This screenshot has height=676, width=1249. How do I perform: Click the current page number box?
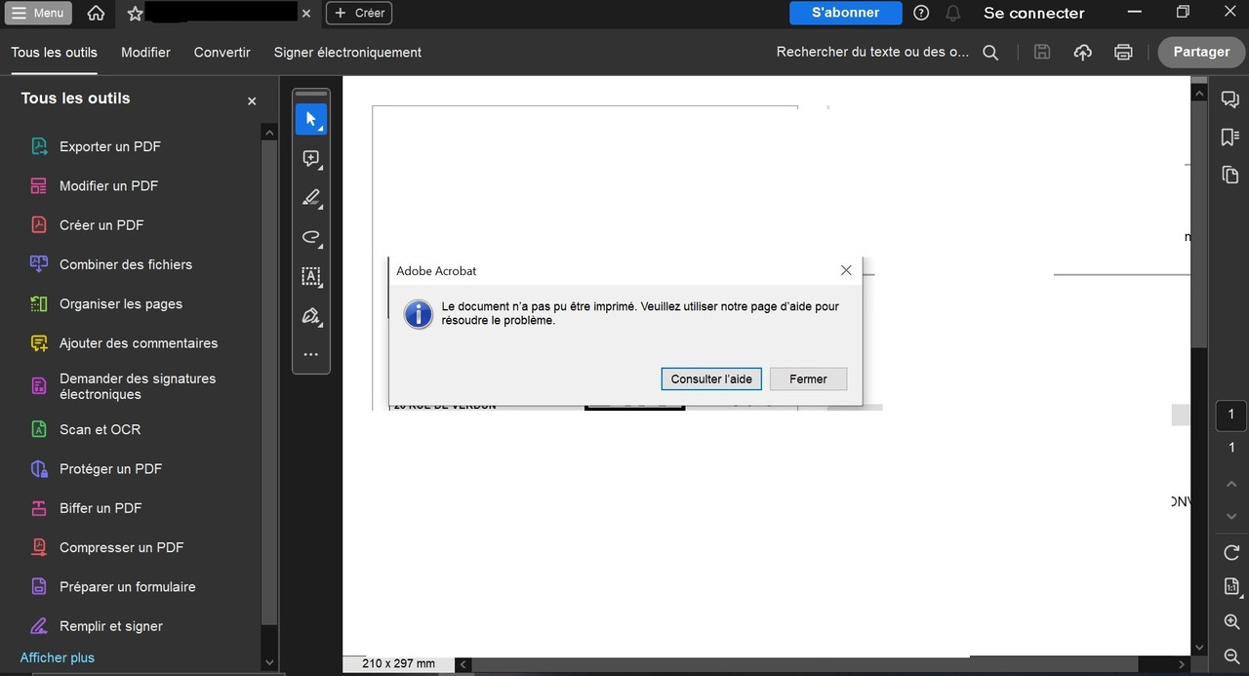[x=1230, y=415]
